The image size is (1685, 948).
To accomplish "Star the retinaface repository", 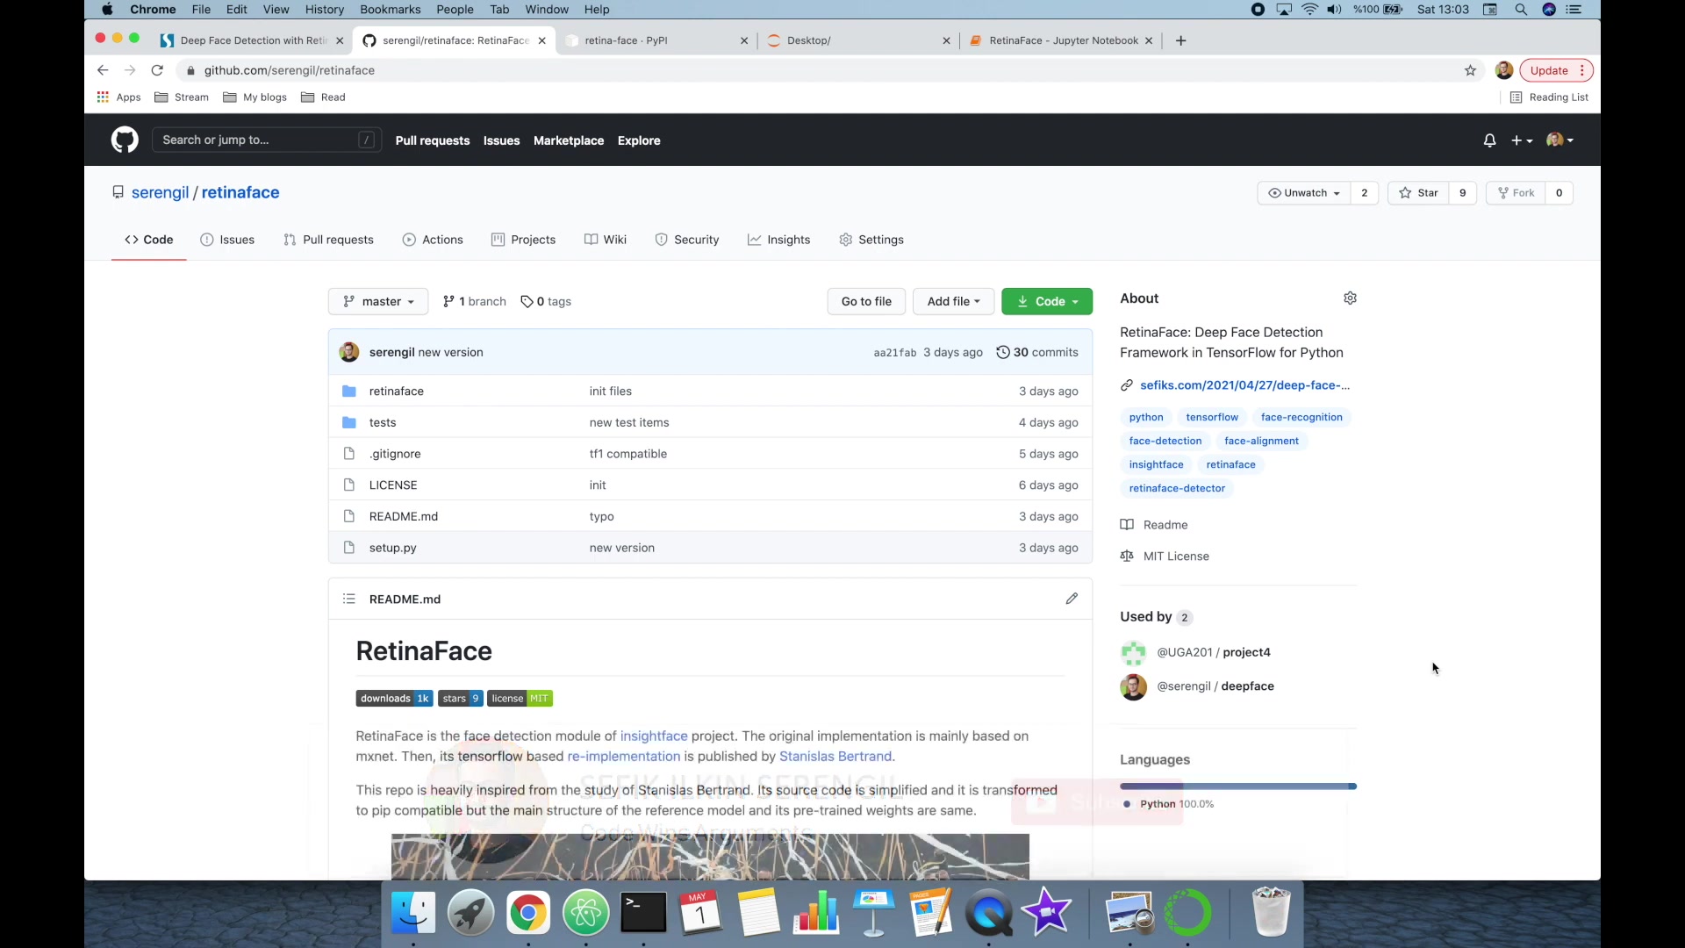I will (1419, 193).
